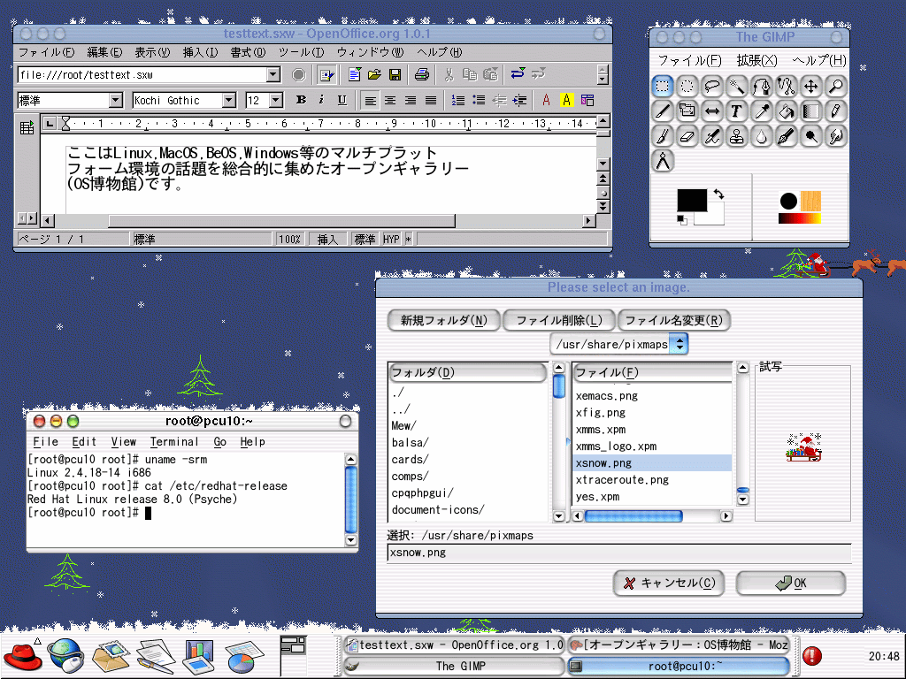
Task: Click the save floppy icon in OpenOffice
Action: tap(395, 74)
